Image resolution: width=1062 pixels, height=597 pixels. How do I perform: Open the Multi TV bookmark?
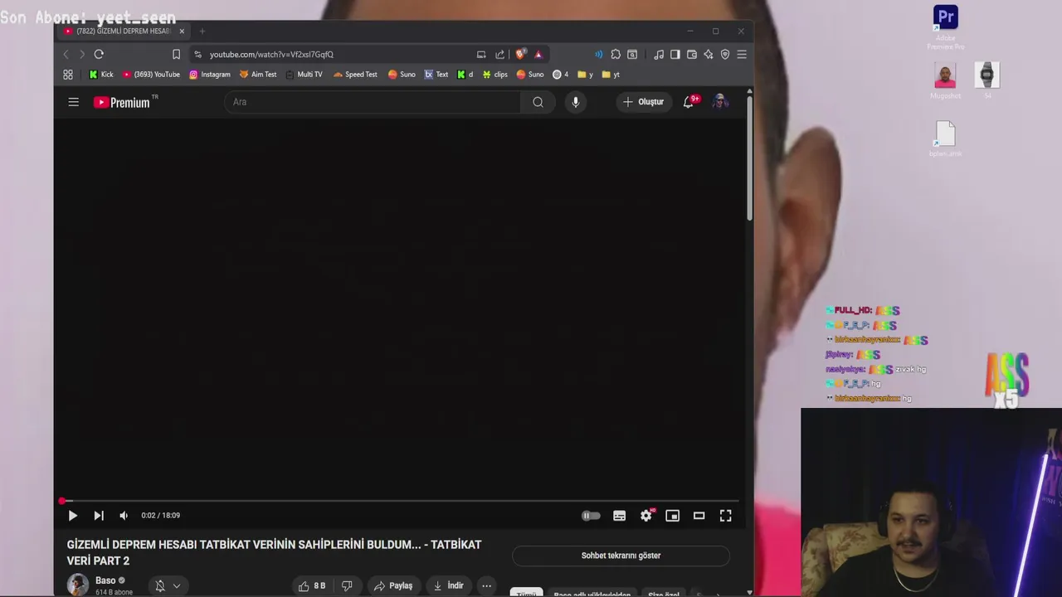304,75
